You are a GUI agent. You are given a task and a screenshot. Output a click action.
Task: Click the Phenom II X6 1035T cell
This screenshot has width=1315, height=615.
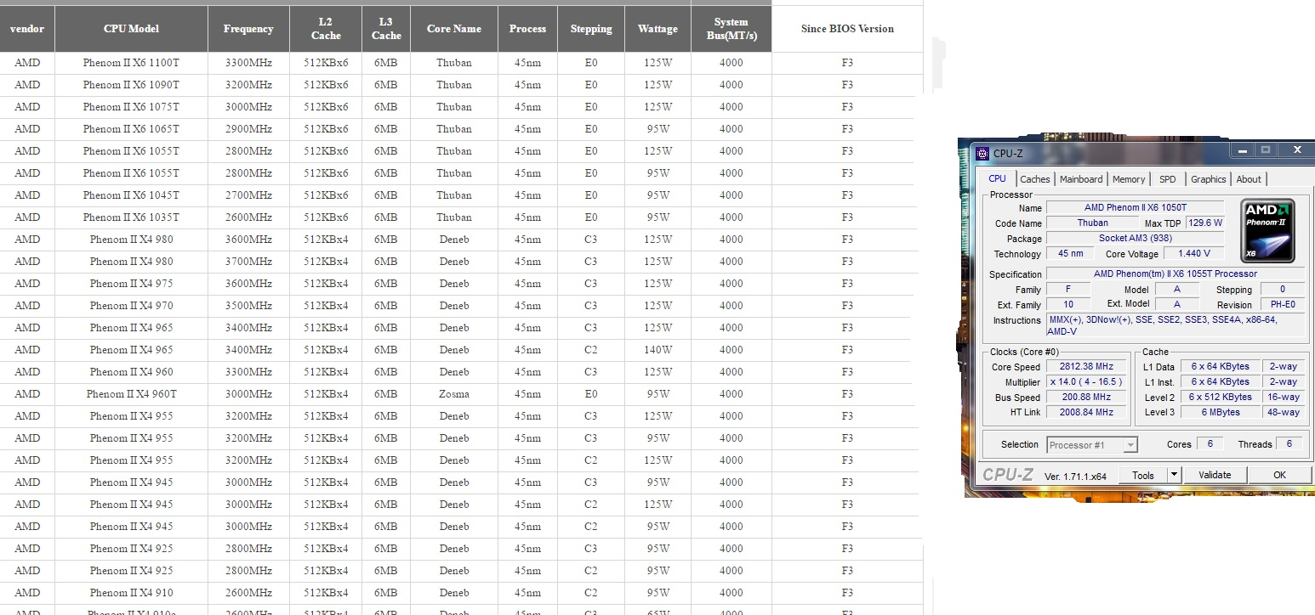coord(131,217)
